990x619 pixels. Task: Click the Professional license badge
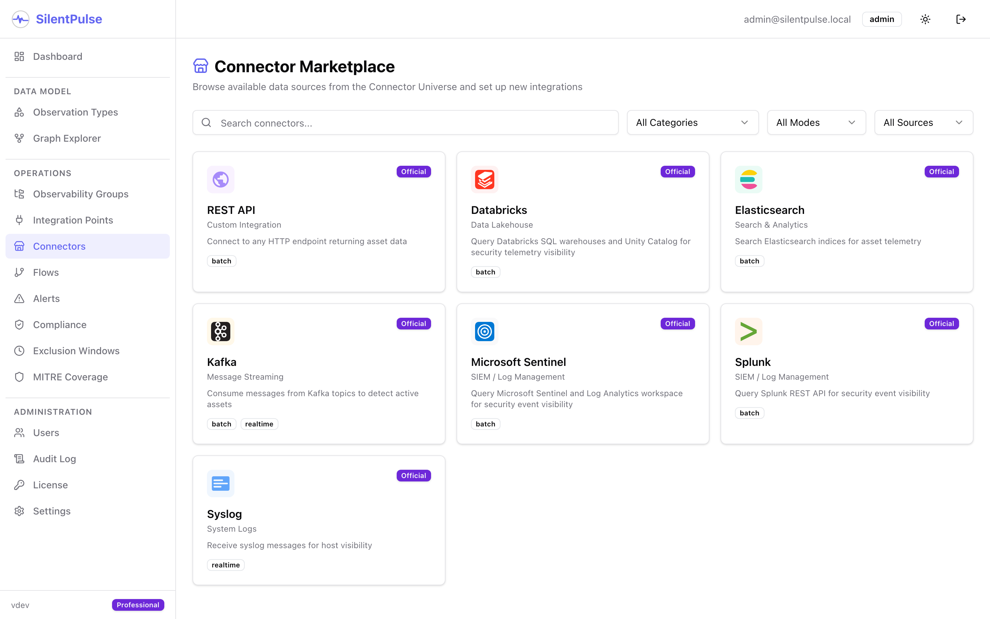click(x=138, y=605)
